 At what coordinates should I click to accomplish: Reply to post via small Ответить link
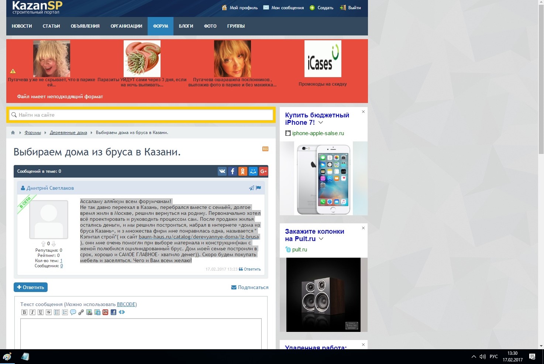point(250,269)
